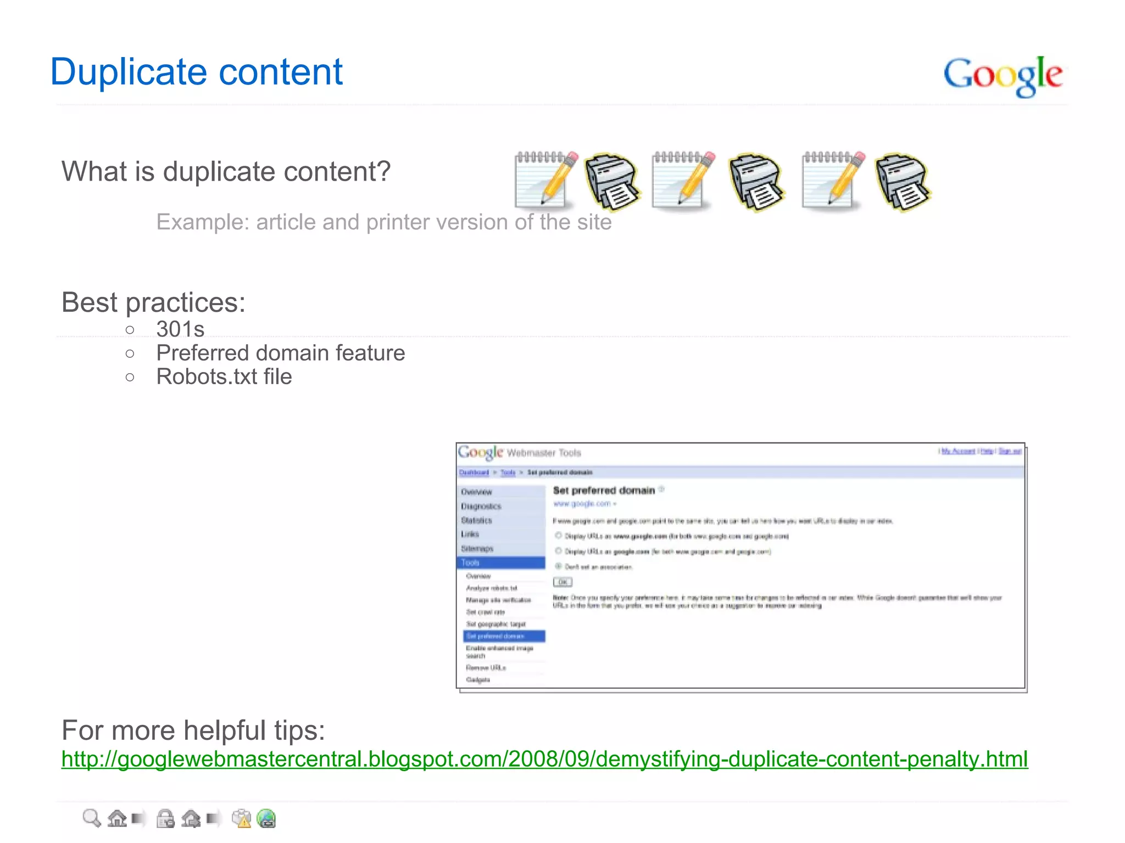
Task: Open Links in the sidebar
Action: tap(501, 534)
